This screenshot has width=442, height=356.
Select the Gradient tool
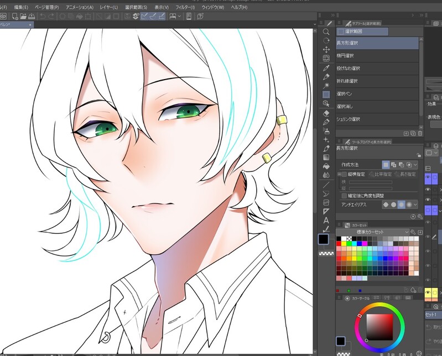(326, 157)
